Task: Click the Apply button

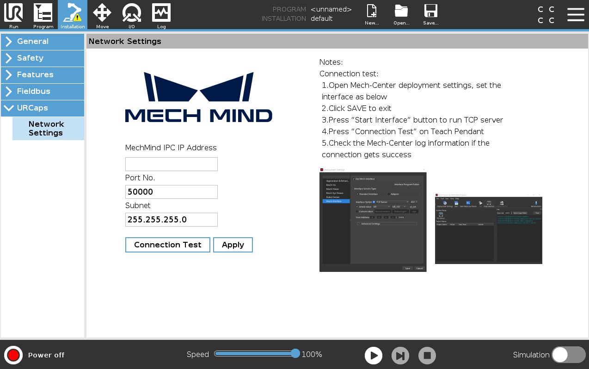Action: coord(233,245)
